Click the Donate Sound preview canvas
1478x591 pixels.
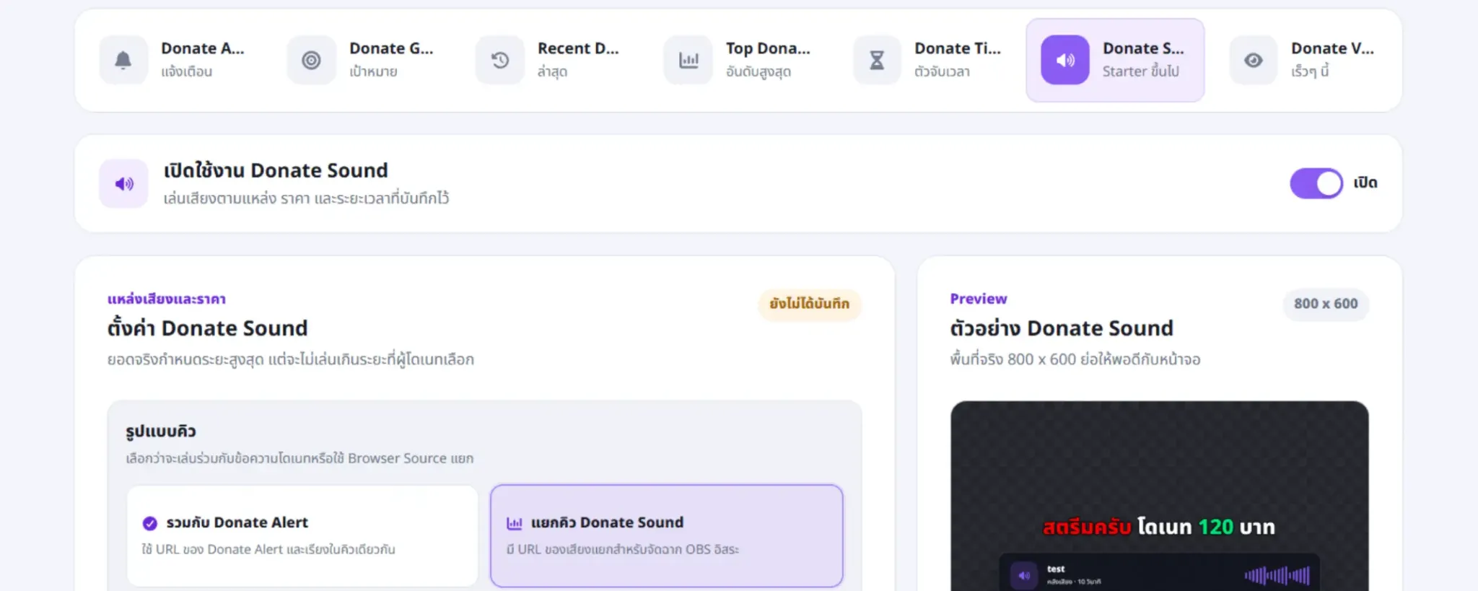[x=1159, y=496]
